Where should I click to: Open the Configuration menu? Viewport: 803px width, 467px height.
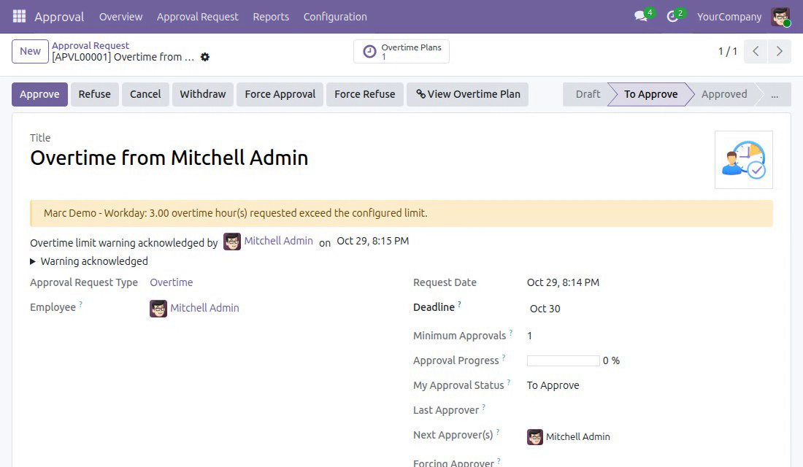pos(335,16)
